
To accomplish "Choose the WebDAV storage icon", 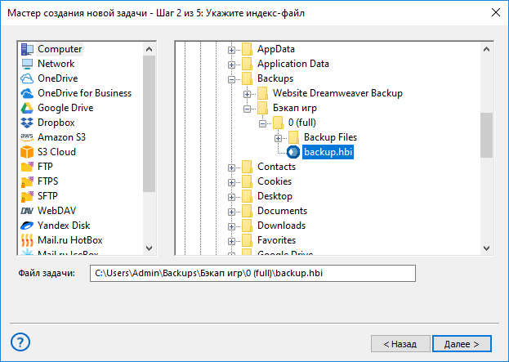I will tap(27, 211).
